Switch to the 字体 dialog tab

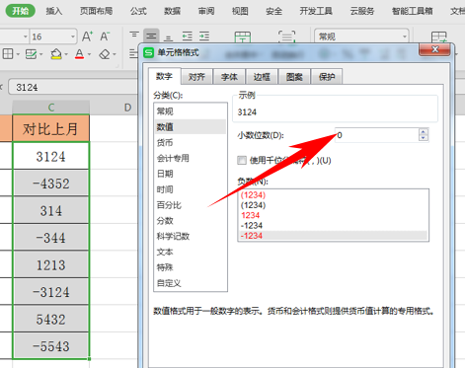tap(229, 77)
